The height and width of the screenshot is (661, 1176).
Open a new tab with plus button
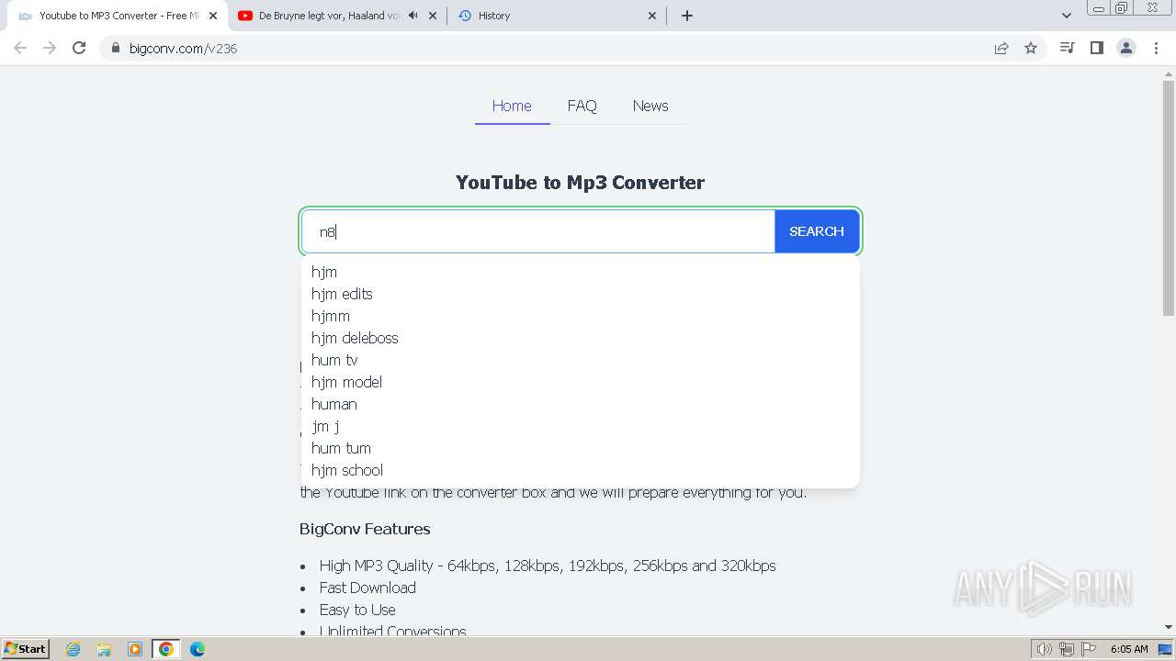pos(687,16)
